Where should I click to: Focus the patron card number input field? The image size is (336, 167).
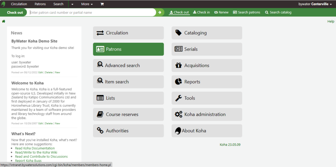[91, 12]
